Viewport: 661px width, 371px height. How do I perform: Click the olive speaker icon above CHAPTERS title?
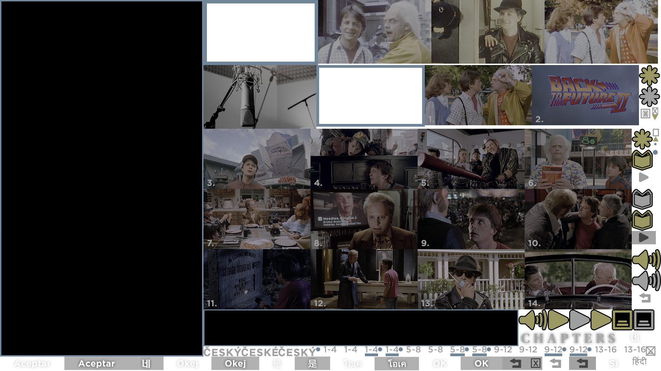(533, 320)
